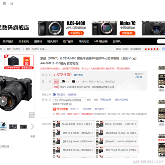Click the 预约送货 link
Image resolution: width=165 pixels, height=165 pixels.
pos(87,109)
